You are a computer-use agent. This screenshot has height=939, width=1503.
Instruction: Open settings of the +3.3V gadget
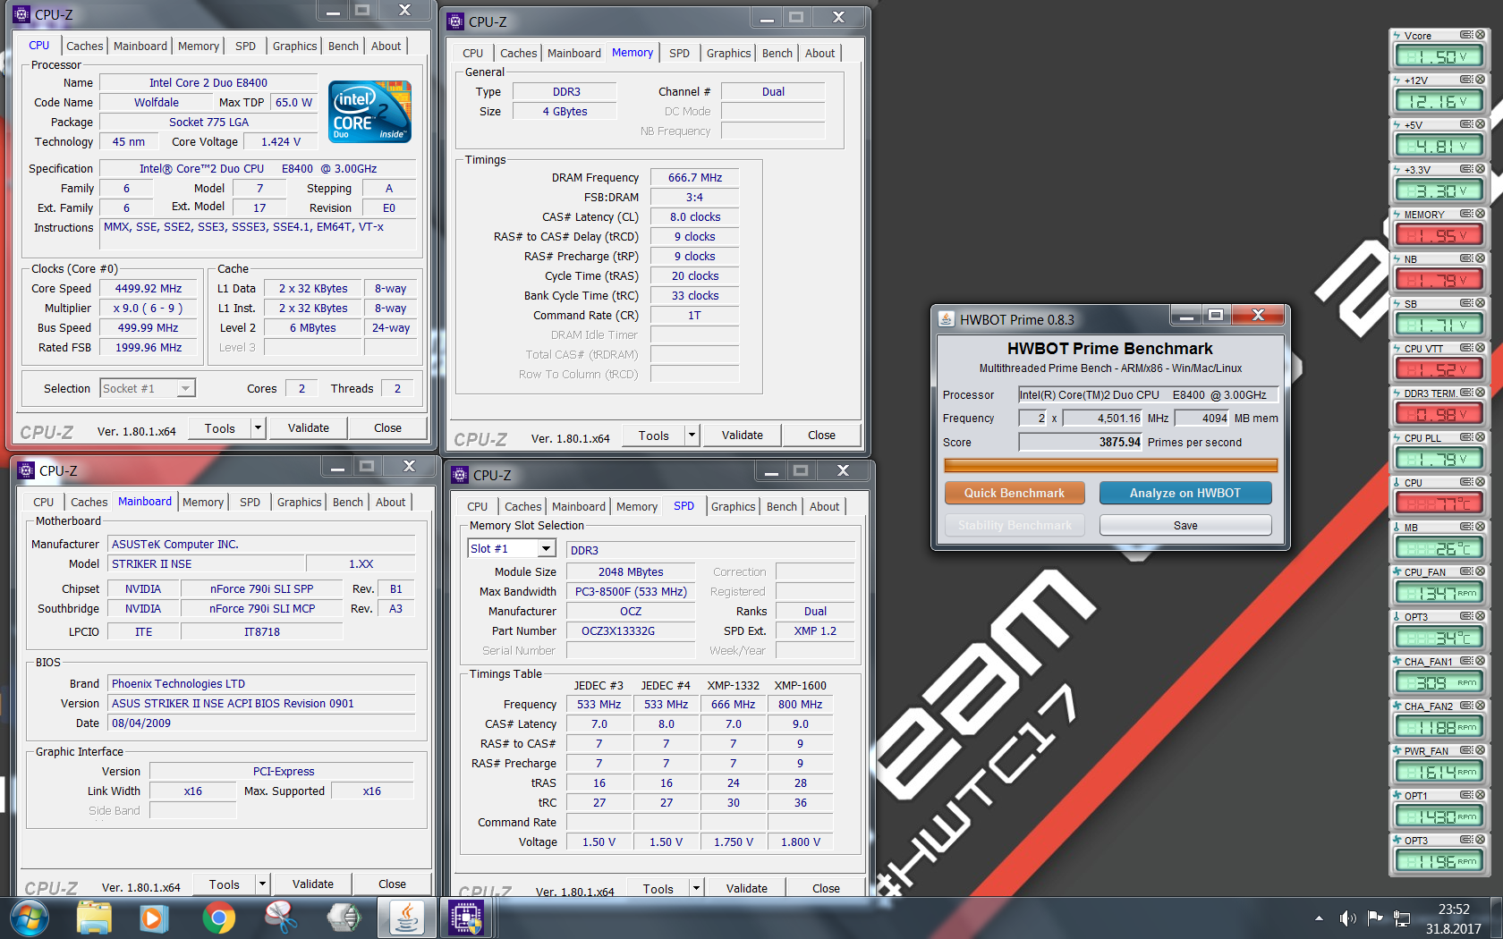pyautogui.click(x=1465, y=169)
